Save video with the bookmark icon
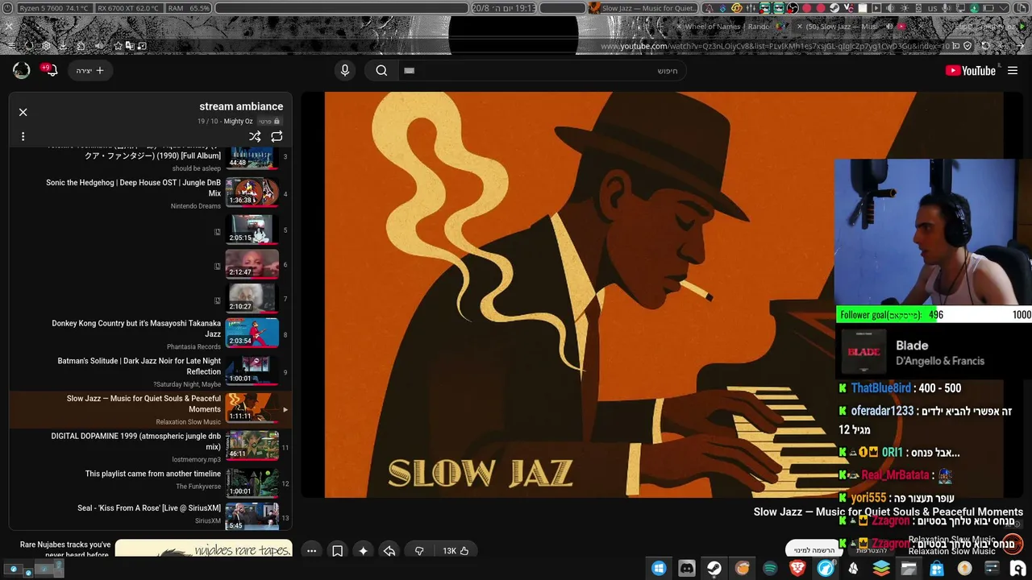 [x=338, y=551]
